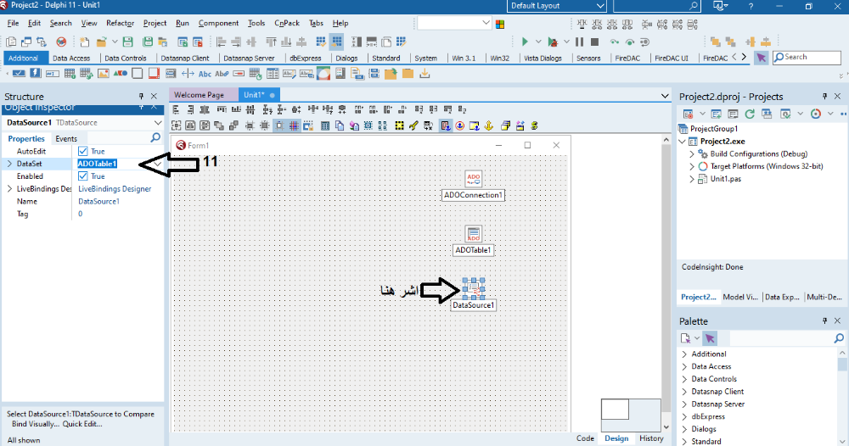The height and width of the screenshot is (446, 849).
Task: Click the Name property value DataSource1
Action: coord(99,201)
